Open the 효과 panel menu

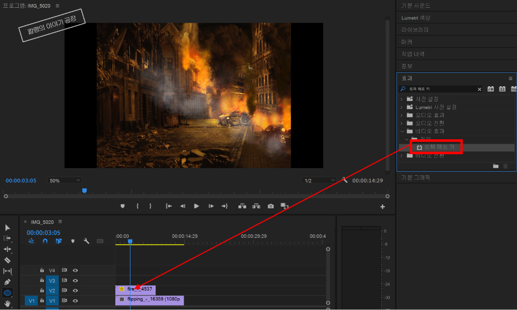tap(510, 78)
